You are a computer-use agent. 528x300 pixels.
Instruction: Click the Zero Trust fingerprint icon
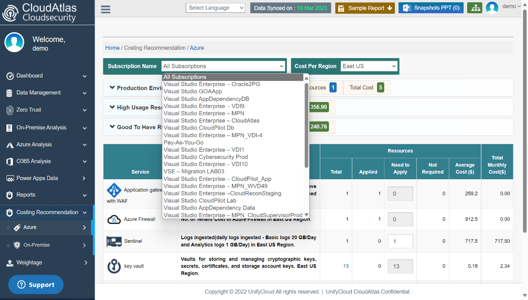[10, 110]
